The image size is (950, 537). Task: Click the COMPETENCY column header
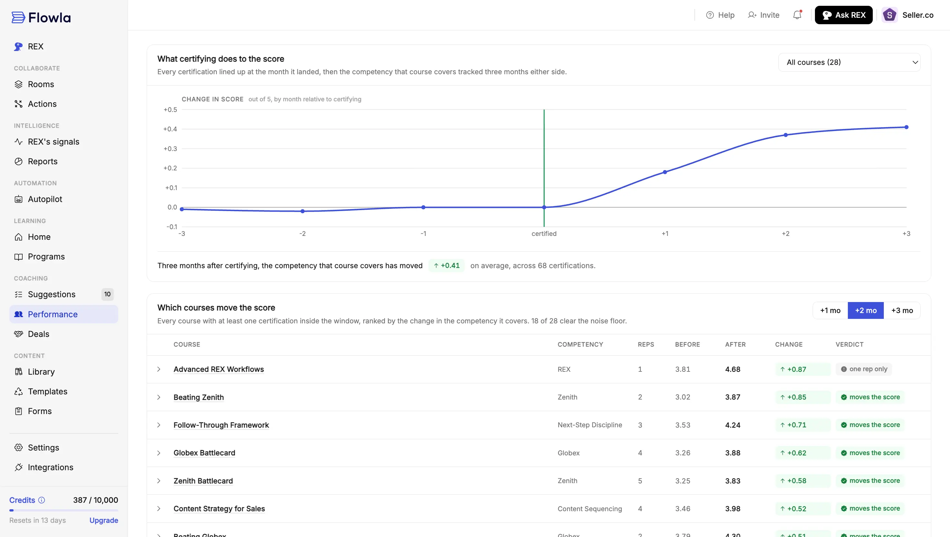[580, 344]
